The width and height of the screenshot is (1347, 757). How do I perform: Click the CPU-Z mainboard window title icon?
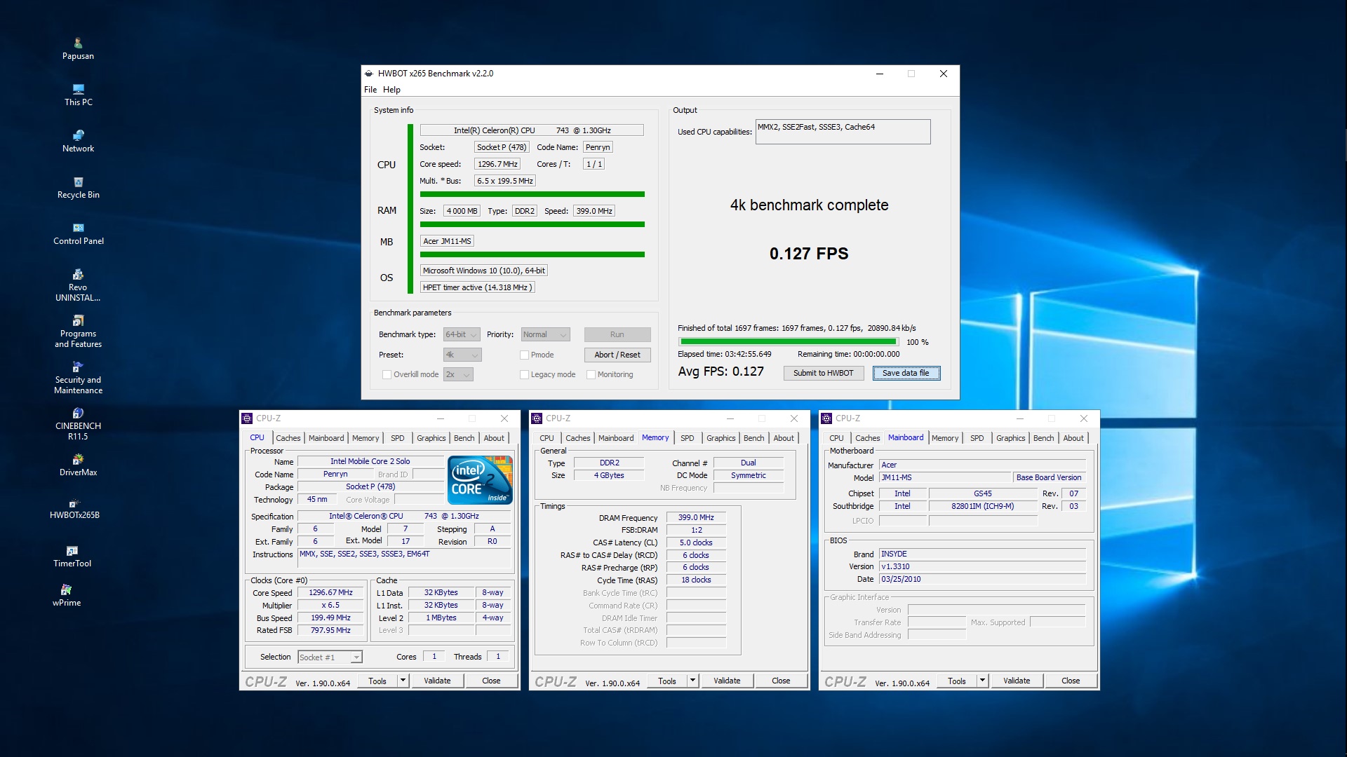(826, 418)
